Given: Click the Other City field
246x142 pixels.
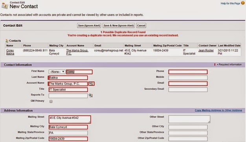Looking at the screenshot, I should (x=188, y=127).
